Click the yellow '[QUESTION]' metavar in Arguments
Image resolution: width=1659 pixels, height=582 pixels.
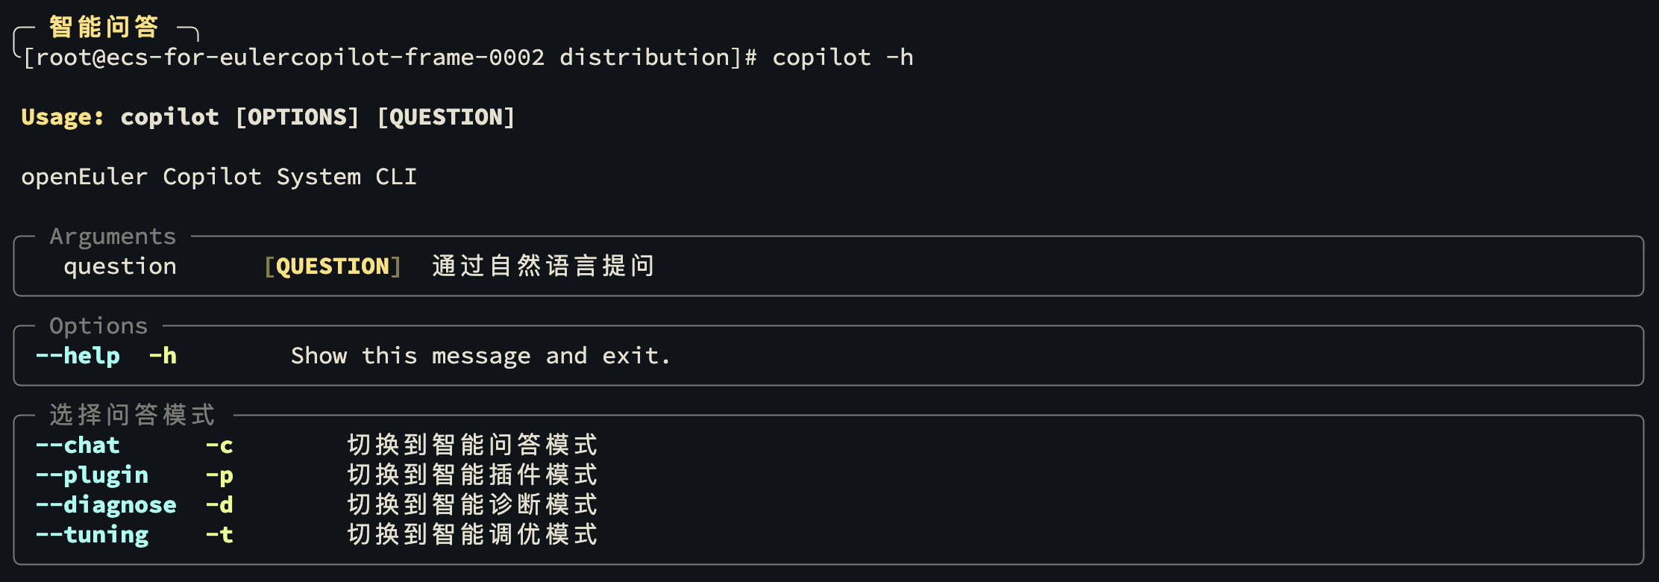[x=333, y=266]
